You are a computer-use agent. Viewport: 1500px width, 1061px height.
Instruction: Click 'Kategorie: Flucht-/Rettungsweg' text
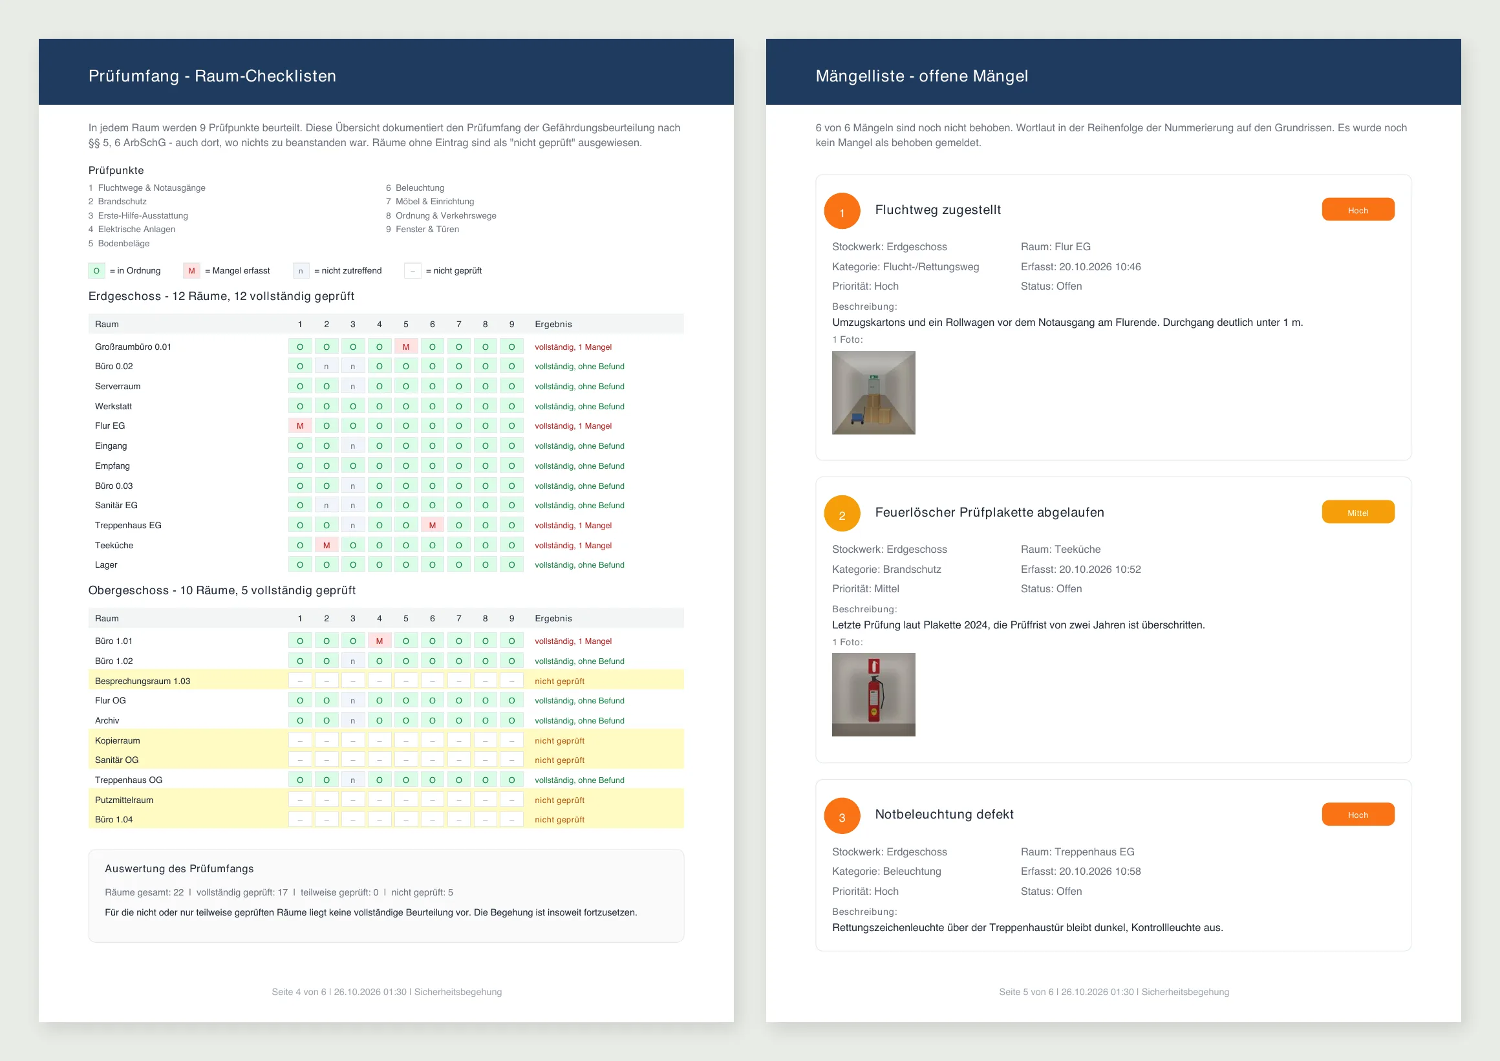[905, 266]
